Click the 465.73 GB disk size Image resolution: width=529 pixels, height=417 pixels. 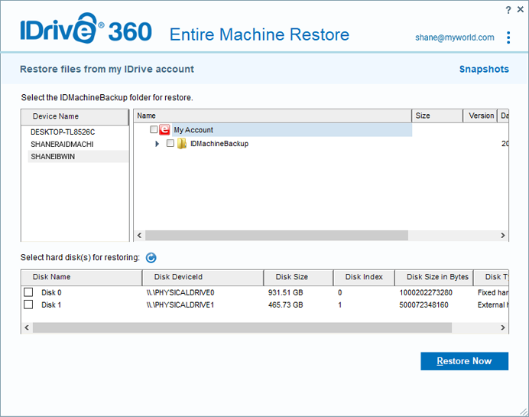click(x=285, y=305)
